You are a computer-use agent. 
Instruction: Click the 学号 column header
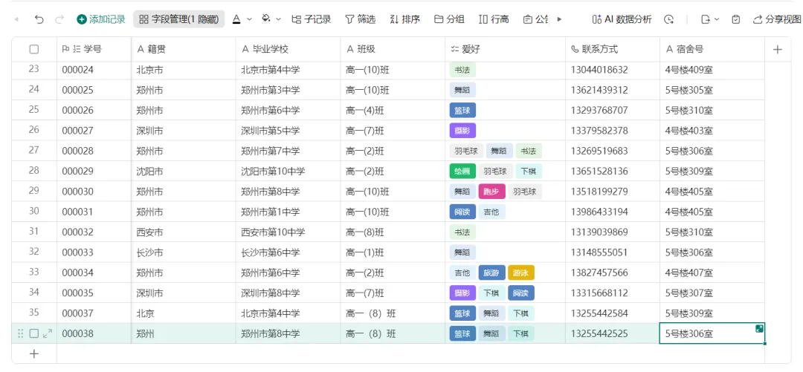point(94,49)
